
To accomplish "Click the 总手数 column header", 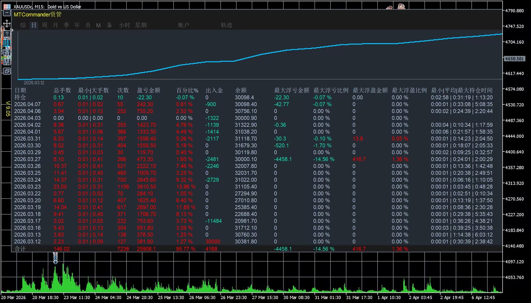I will pyautogui.click(x=62, y=90).
